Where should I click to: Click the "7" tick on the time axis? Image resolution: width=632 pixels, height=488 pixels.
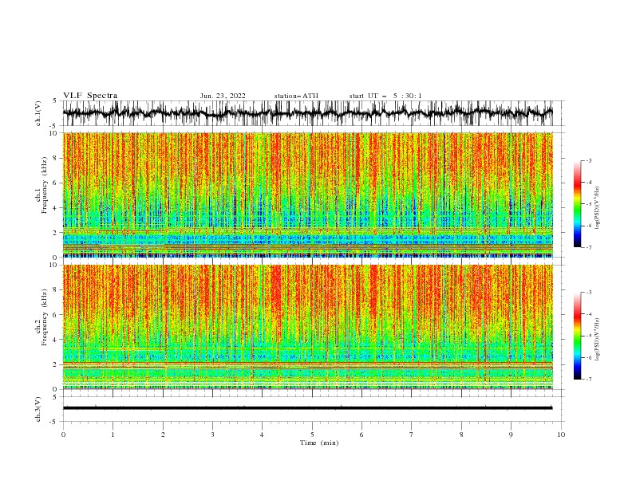coord(412,435)
